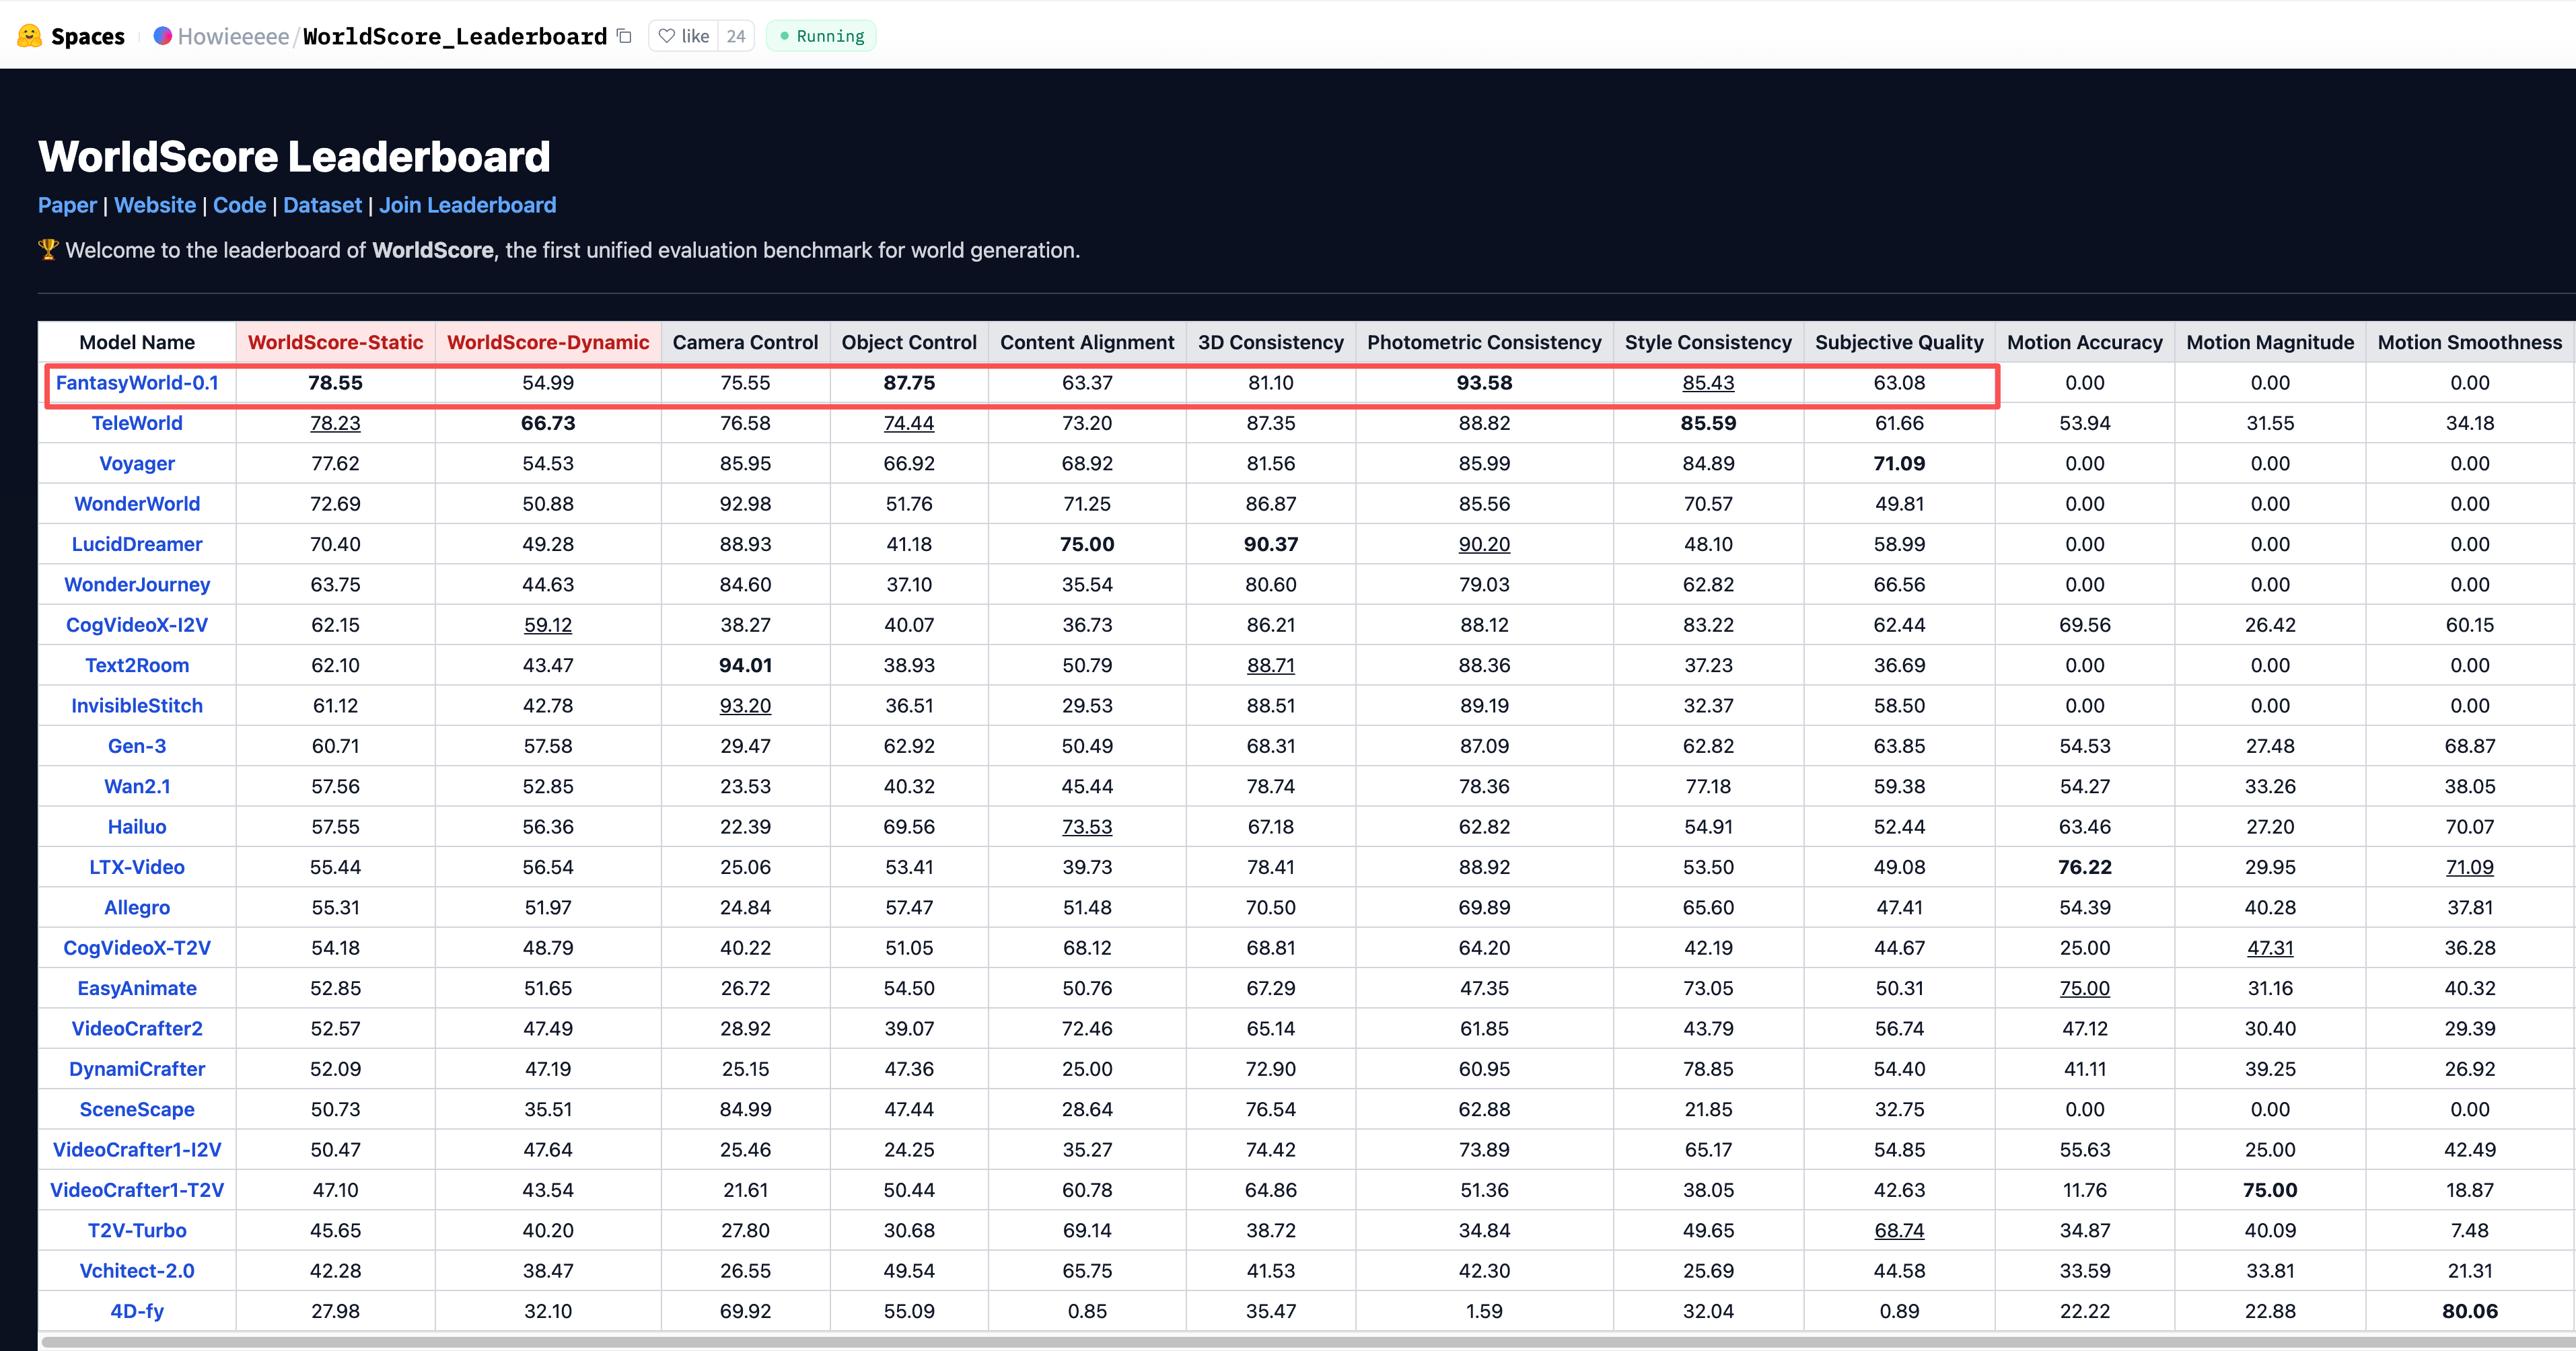This screenshot has width=2576, height=1351.
Task: Click the like count 24
Action: [x=736, y=36]
